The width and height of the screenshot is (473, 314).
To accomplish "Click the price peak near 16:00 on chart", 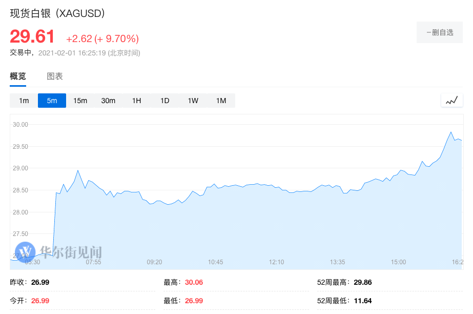I will 451,132.
